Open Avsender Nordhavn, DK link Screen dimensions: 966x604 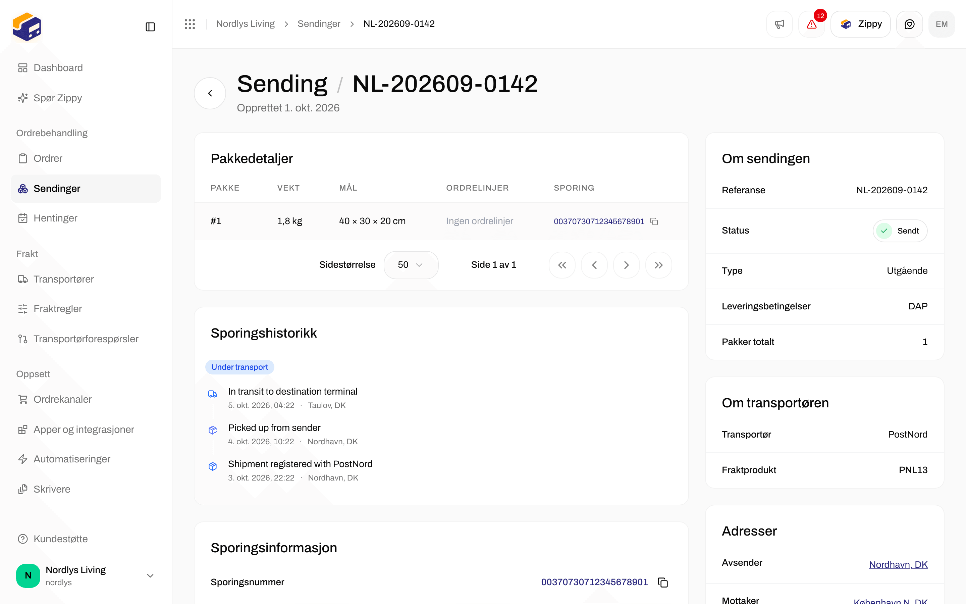(898, 564)
